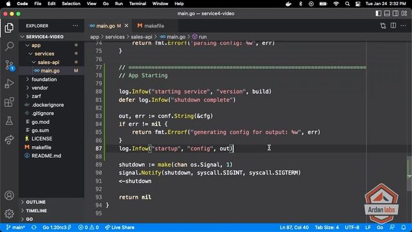
Task: Open macOS Control Center icon
Action: [358, 4]
